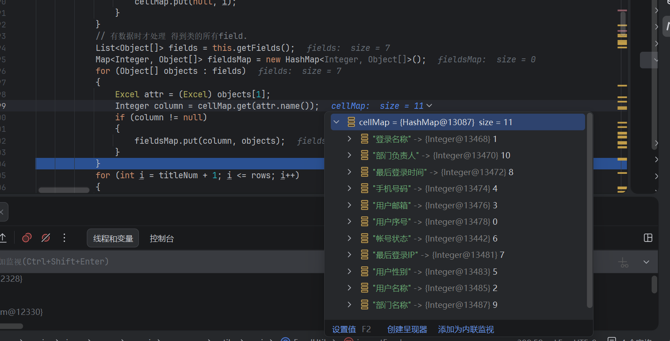Click the 创建呈现器 link
Screen dimensions: 670x341
(407, 330)
